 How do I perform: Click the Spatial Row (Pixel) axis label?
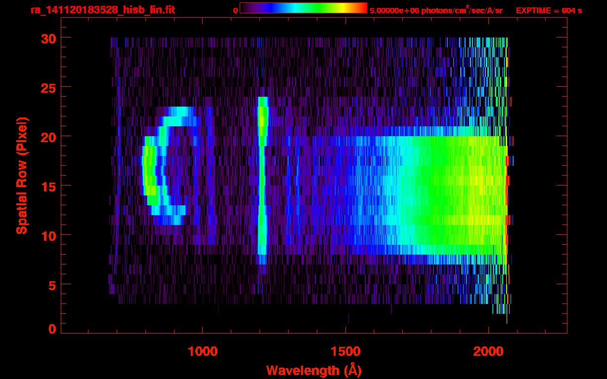click(22, 176)
